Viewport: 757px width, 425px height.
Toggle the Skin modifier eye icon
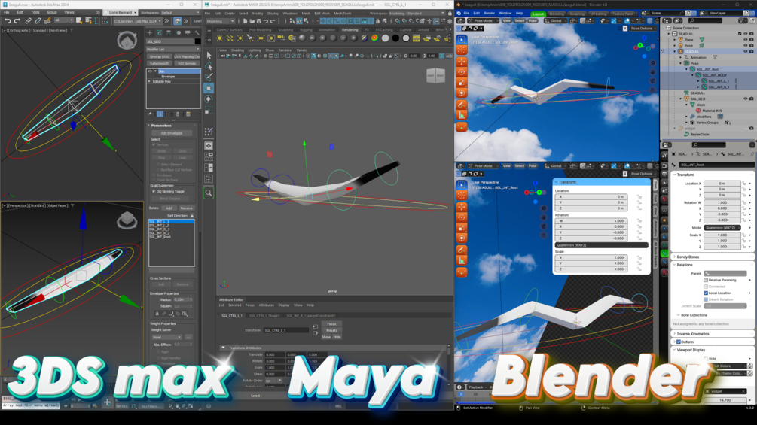[150, 71]
